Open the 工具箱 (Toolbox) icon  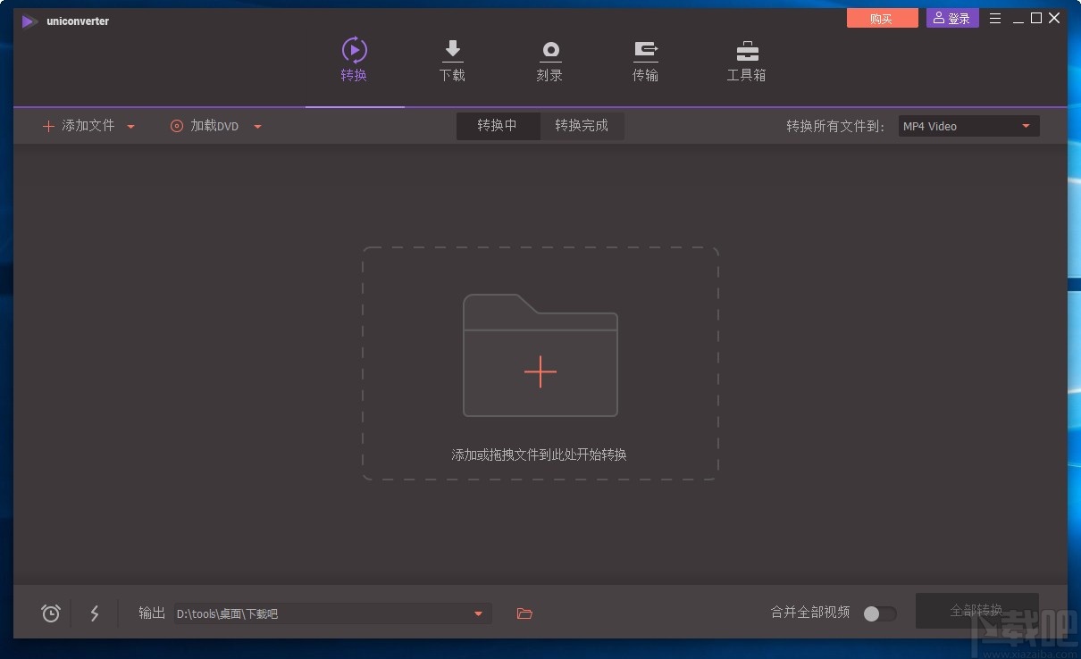click(x=746, y=50)
